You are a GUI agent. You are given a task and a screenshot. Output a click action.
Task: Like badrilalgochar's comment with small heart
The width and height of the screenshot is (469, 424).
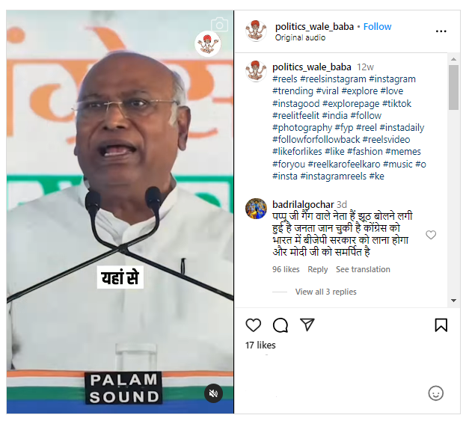pos(431,235)
